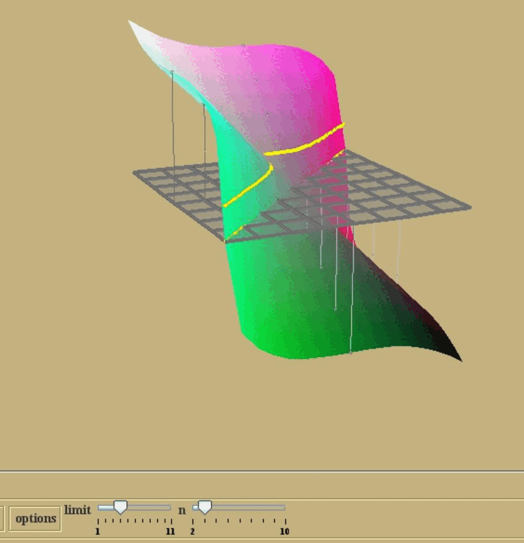The height and width of the screenshot is (543, 524).
Task: Click the data point atop the leftmost vertical line
Action: [172, 72]
